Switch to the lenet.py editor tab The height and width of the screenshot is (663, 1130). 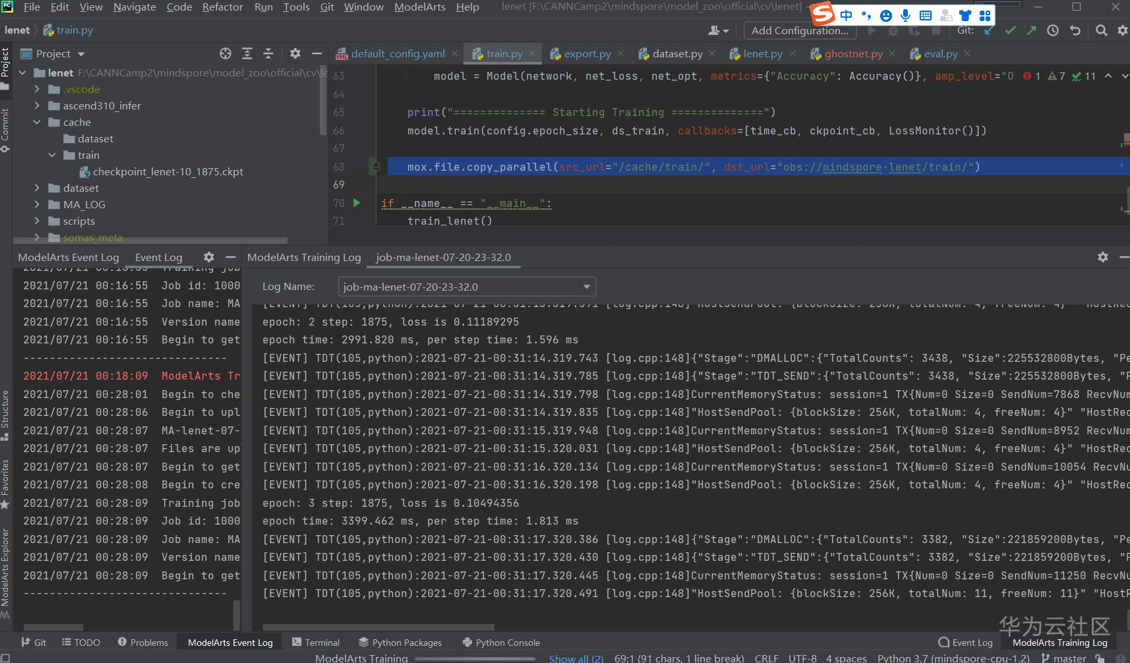click(x=762, y=54)
